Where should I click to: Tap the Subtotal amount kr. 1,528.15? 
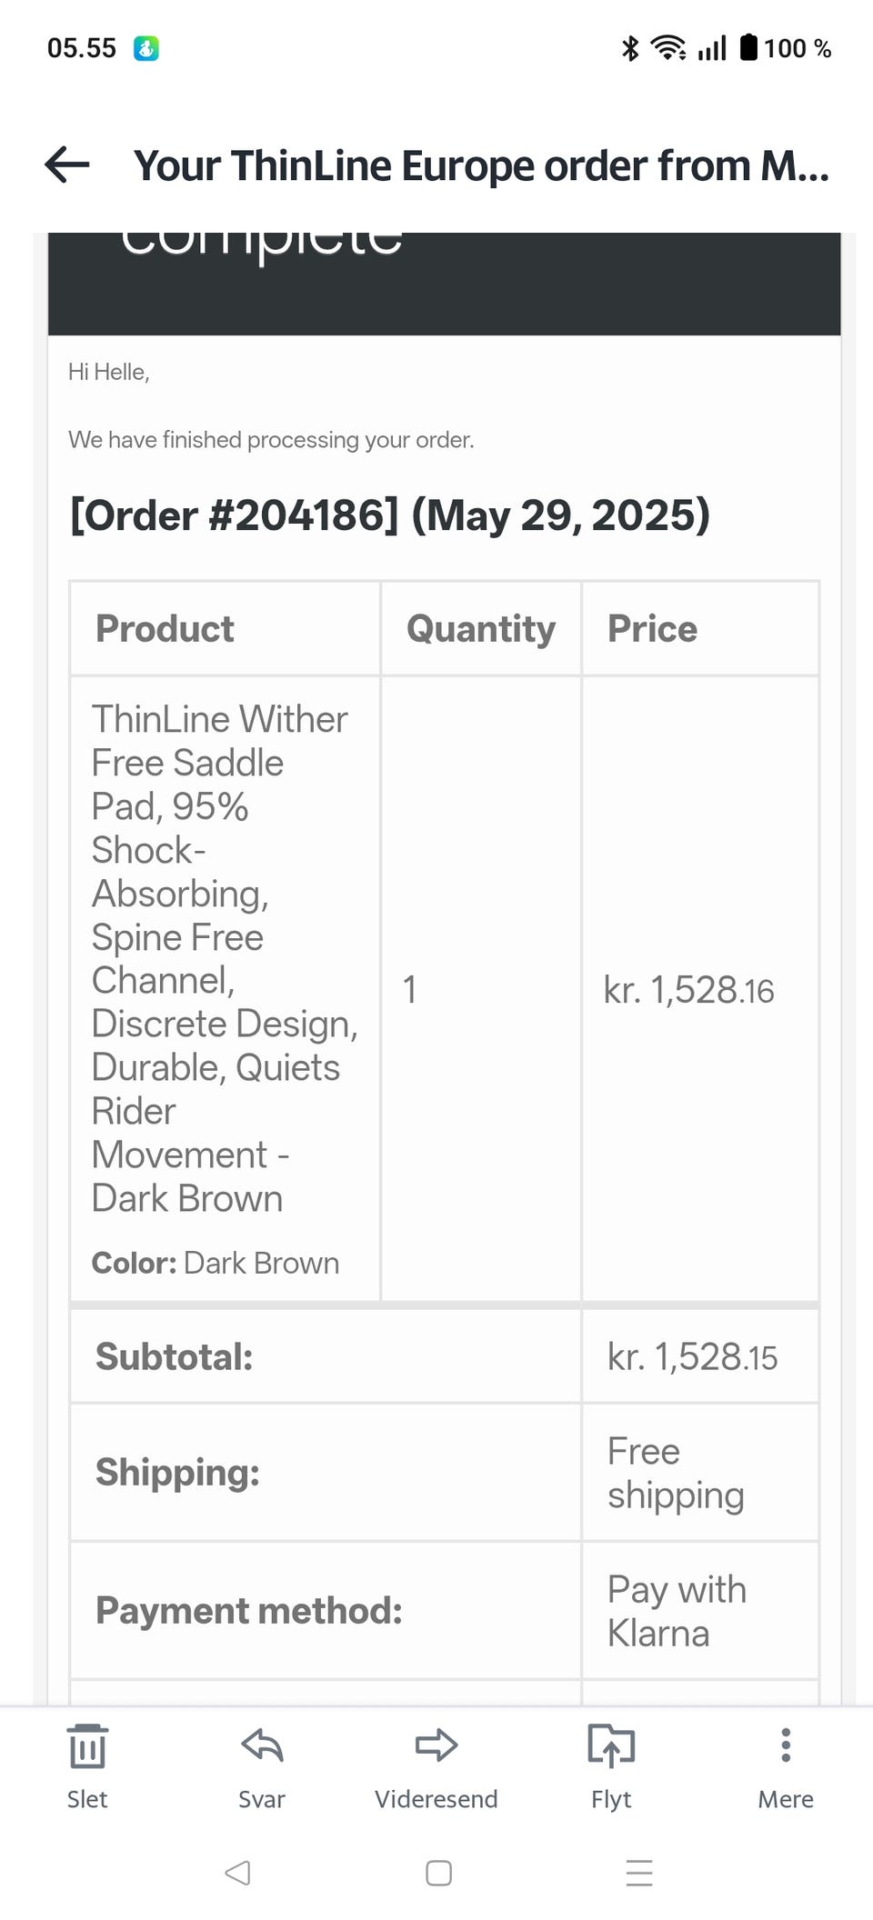pos(692,1357)
